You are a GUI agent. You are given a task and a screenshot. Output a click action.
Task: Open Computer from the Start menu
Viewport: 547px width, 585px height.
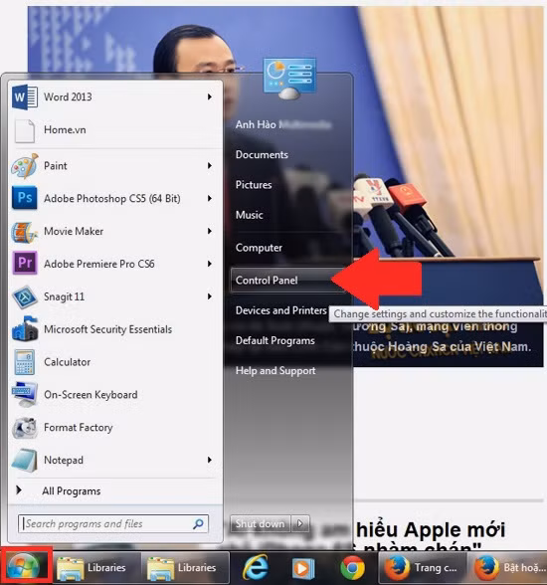(x=259, y=248)
